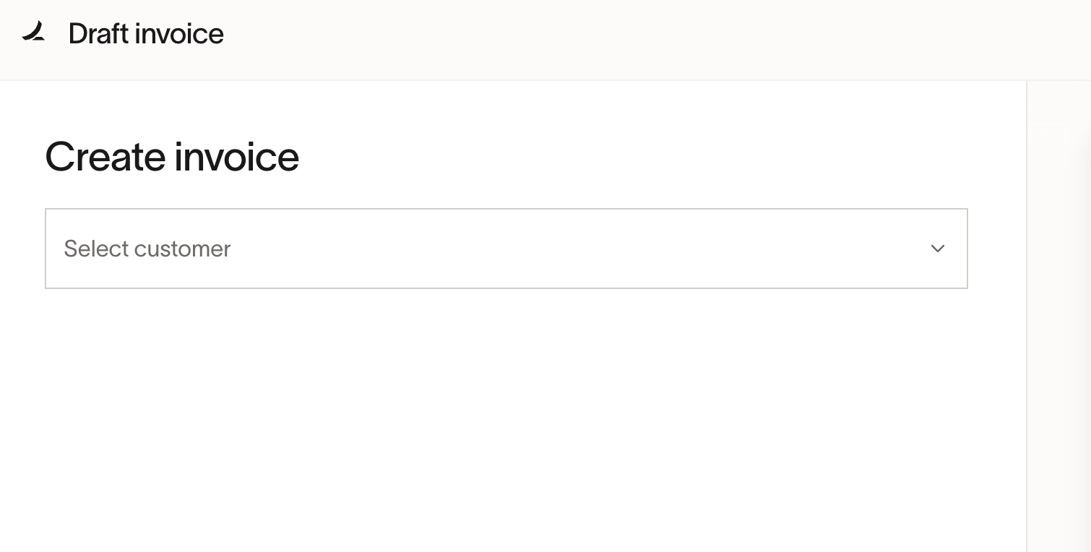Select the word "invoice" in Create invoice heading
The height and width of the screenshot is (552, 1091).
[236, 156]
